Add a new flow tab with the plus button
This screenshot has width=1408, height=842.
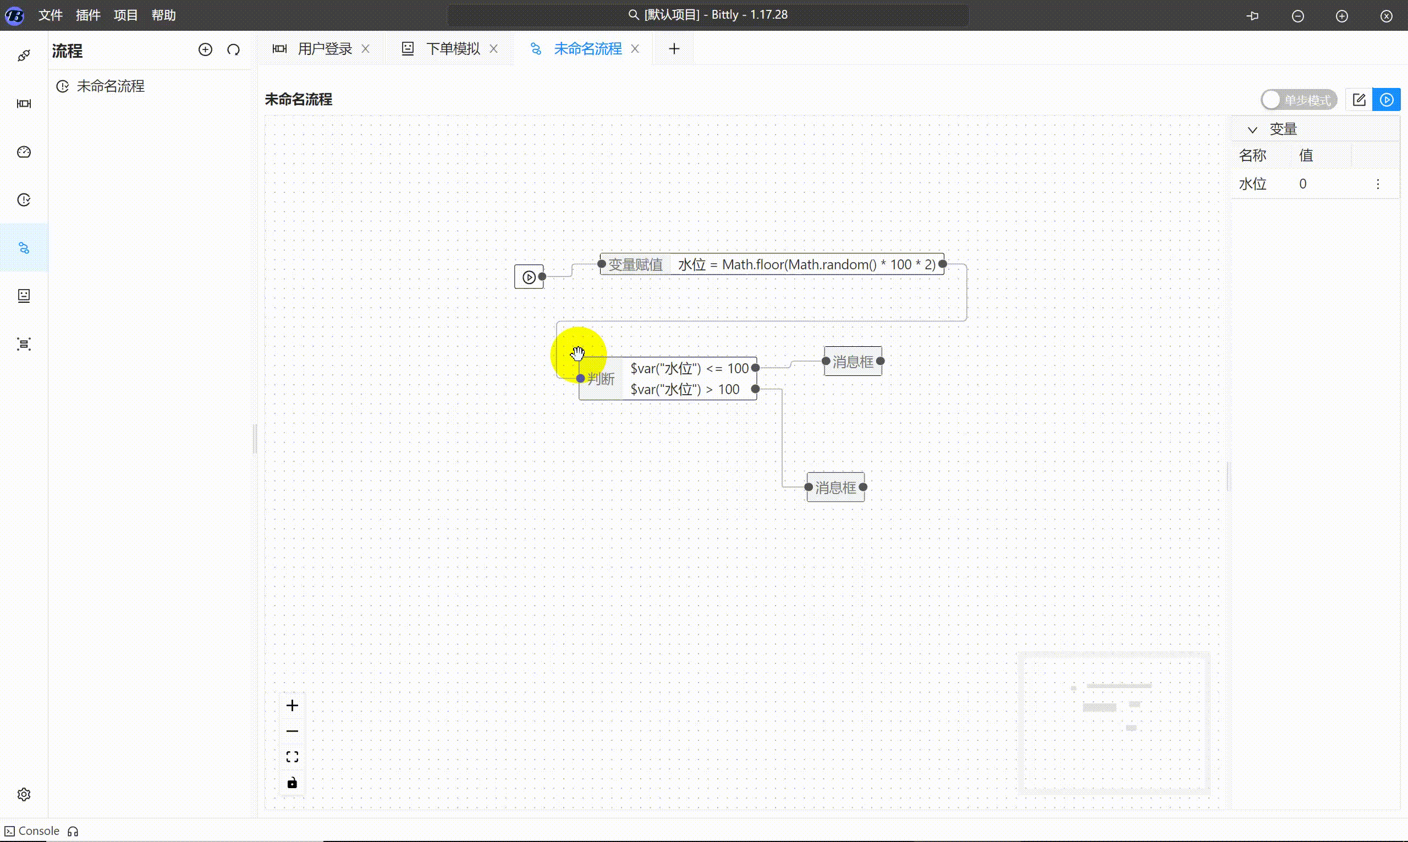coord(673,49)
